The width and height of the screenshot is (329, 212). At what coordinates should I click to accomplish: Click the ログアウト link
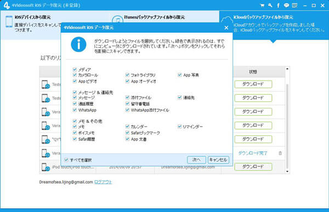103,182
